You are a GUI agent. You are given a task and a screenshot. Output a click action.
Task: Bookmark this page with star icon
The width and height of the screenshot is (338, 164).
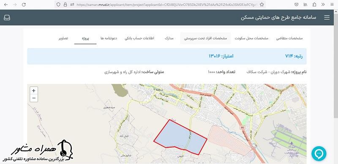tap(262, 5)
